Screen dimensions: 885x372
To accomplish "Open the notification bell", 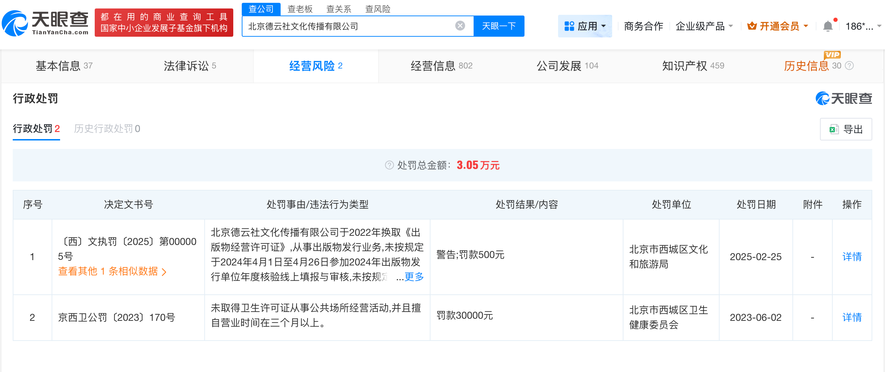I will (x=827, y=26).
